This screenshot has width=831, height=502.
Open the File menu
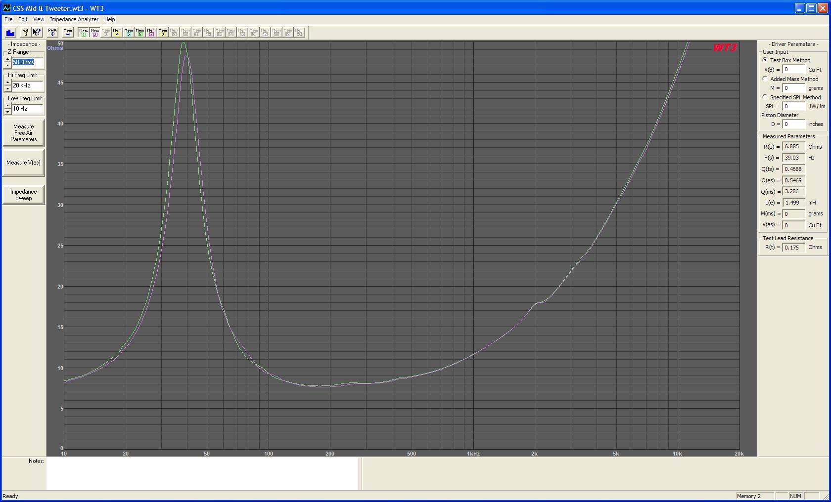[x=8, y=19]
